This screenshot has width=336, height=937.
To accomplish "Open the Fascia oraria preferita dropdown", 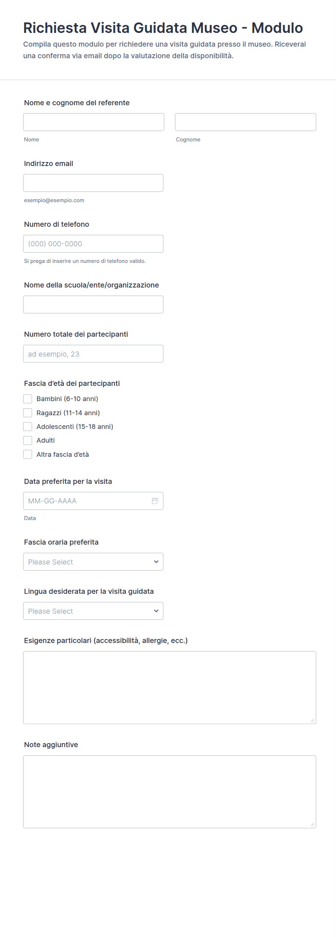I will coord(93,562).
